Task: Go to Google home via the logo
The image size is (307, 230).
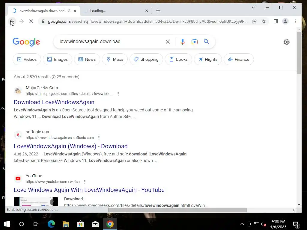Action: coord(26,42)
